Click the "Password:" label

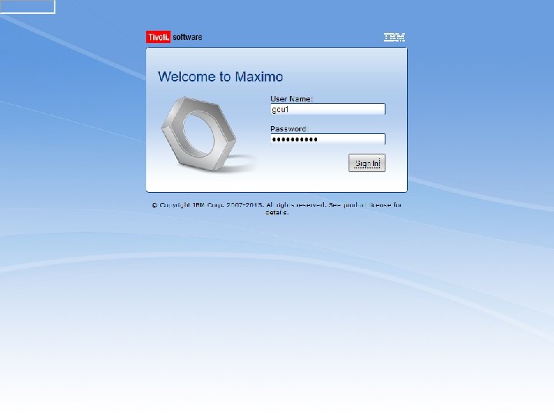(289, 129)
